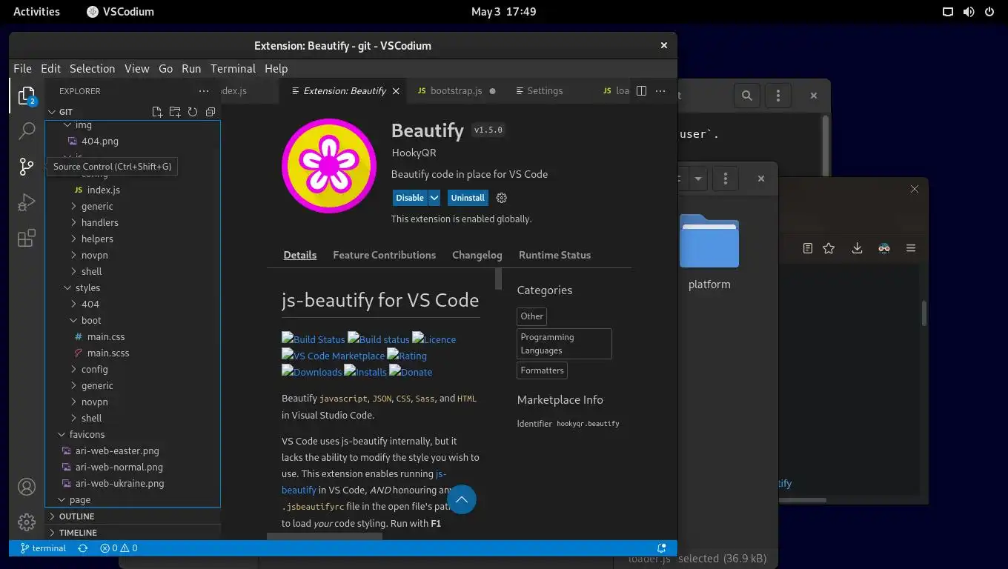
Task: Open the Search view in activity bar
Action: tap(27, 131)
